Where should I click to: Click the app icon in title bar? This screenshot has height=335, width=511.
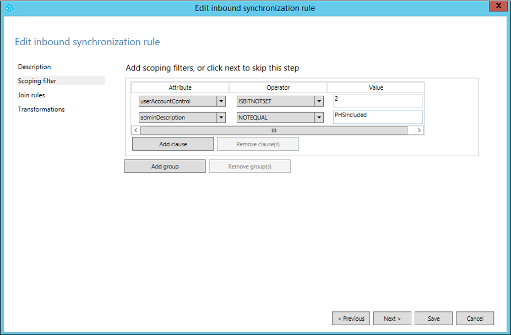pos(9,8)
